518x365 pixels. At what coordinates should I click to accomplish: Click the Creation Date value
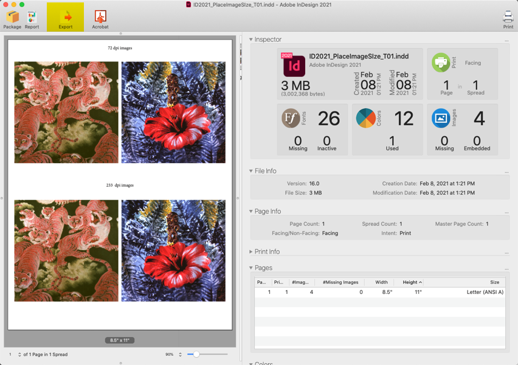click(447, 184)
